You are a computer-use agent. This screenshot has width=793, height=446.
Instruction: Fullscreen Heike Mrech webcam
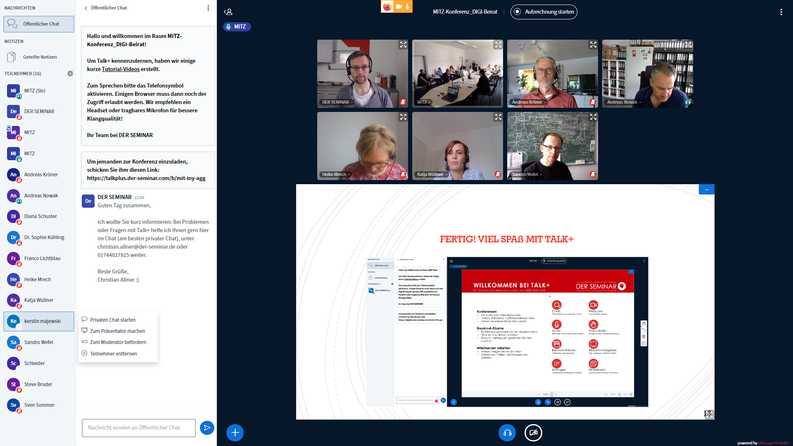[x=403, y=117]
